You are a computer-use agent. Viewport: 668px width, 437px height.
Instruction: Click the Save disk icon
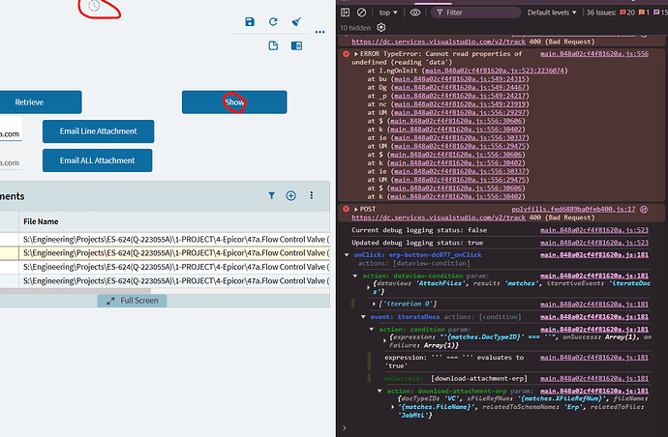tap(250, 21)
